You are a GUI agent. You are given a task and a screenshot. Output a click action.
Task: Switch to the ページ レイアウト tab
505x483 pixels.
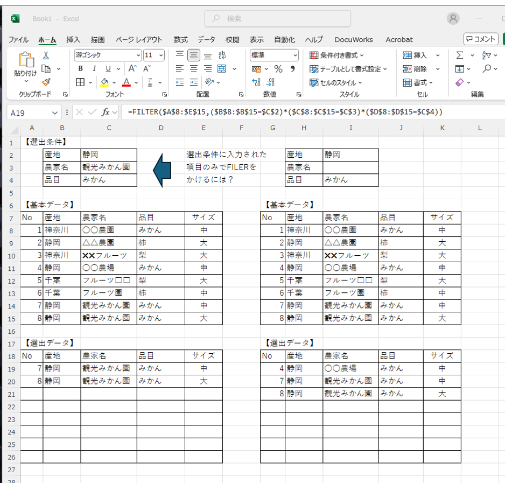(x=139, y=40)
